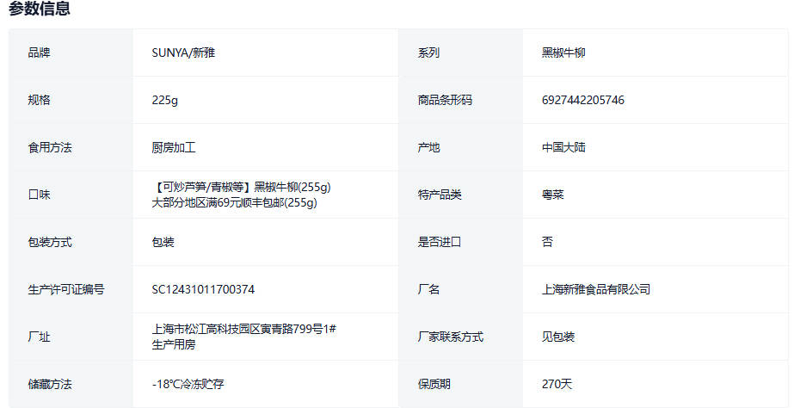Click the 参数信息 section heading

pos(40,9)
